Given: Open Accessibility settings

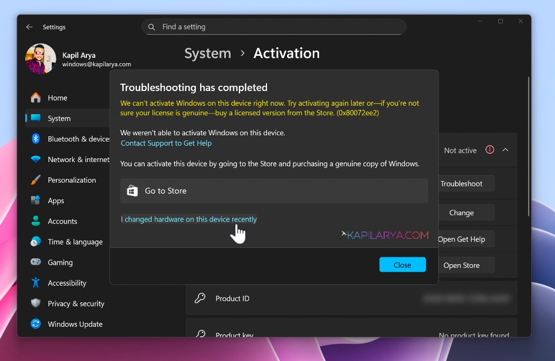Looking at the screenshot, I should pyautogui.click(x=67, y=283).
